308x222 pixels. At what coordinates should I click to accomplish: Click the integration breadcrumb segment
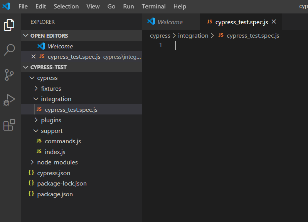193,36
